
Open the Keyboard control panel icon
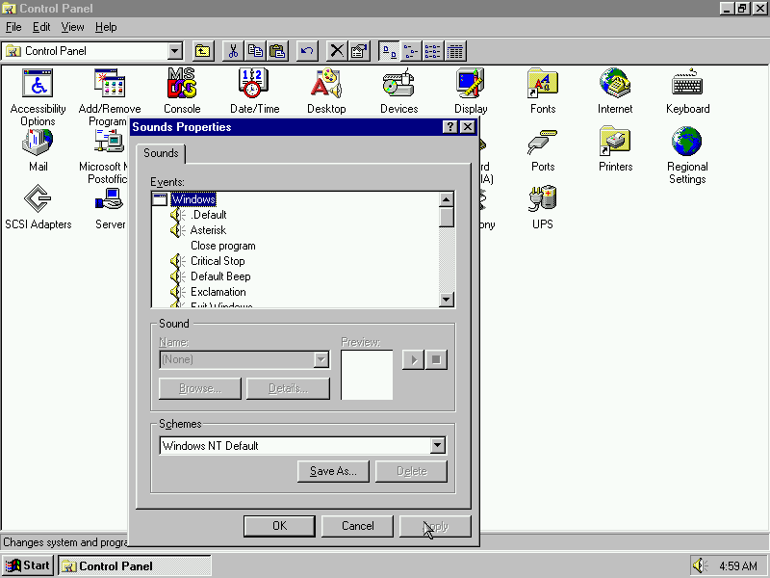(687, 85)
